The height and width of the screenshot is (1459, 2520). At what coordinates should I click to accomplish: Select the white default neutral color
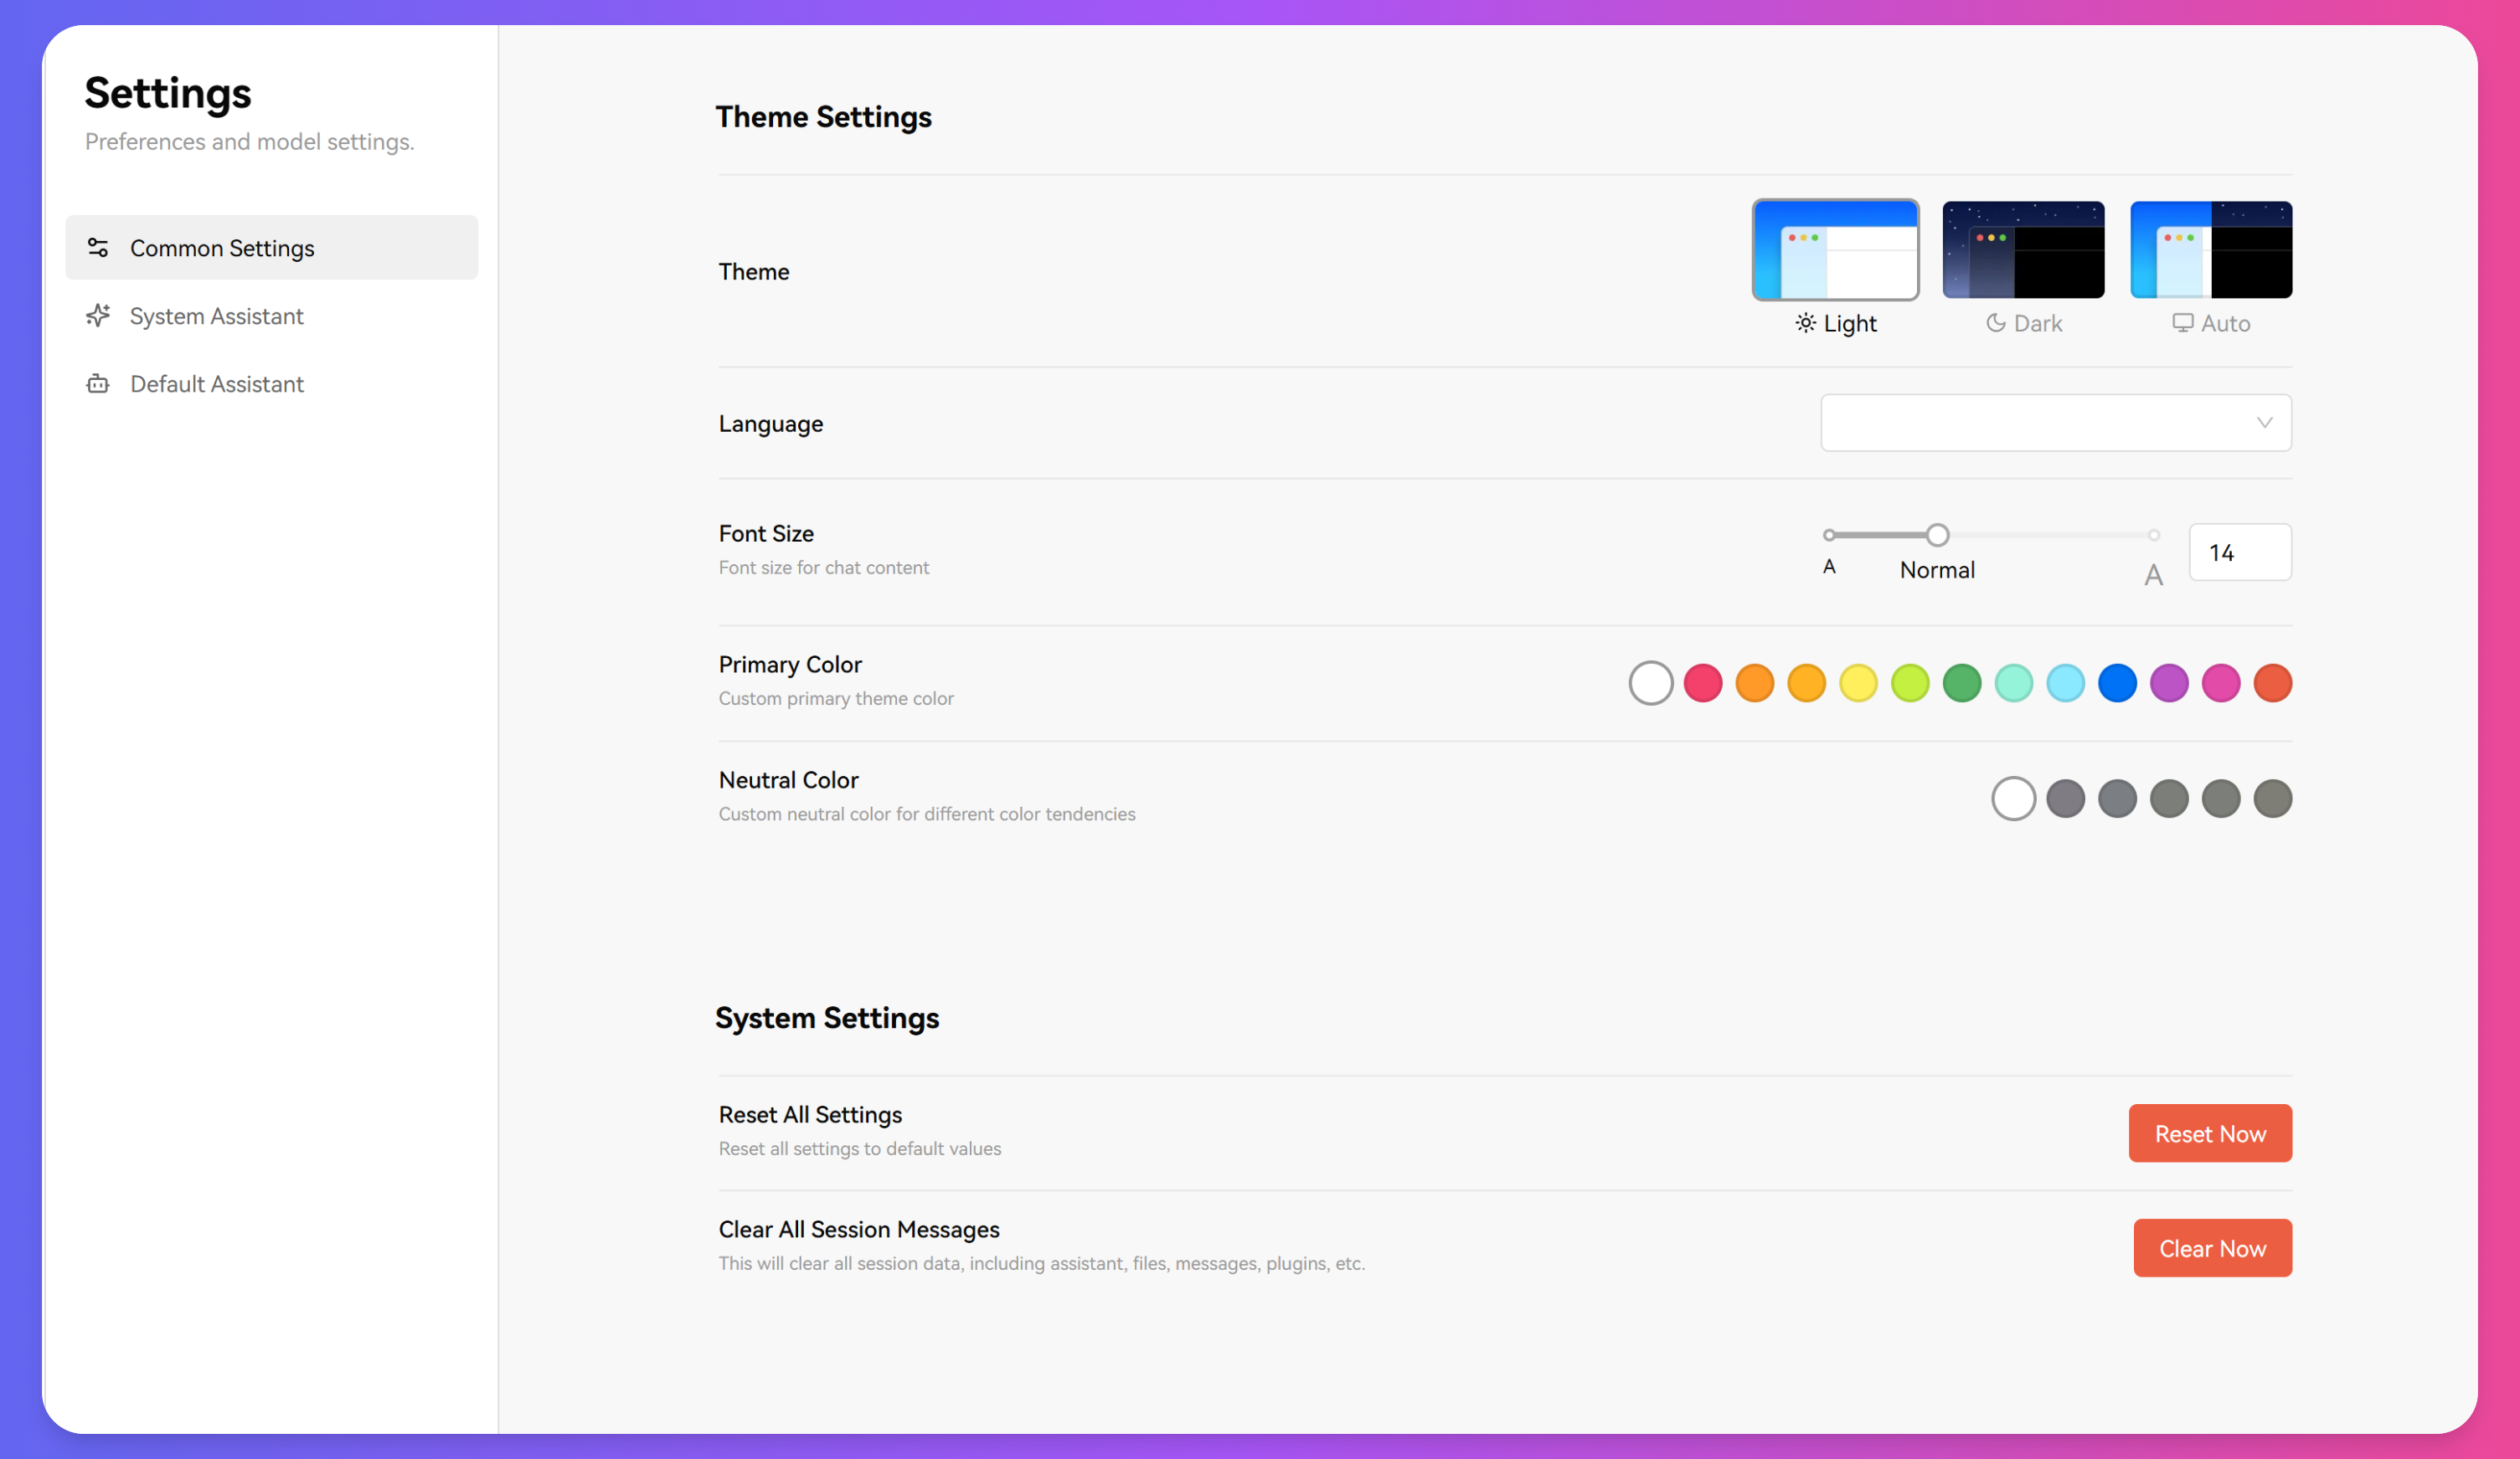pyautogui.click(x=2014, y=799)
